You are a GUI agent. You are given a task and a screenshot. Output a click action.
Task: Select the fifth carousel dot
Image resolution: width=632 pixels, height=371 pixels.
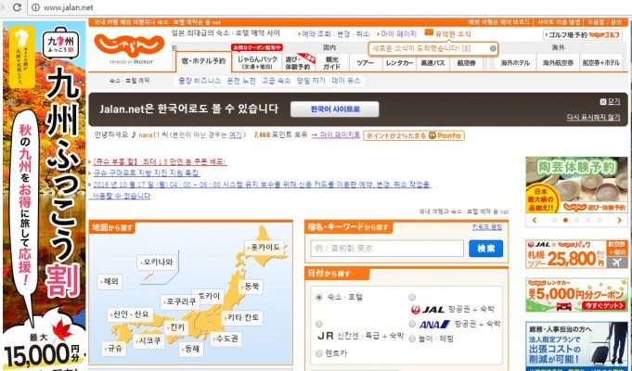coord(600,220)
